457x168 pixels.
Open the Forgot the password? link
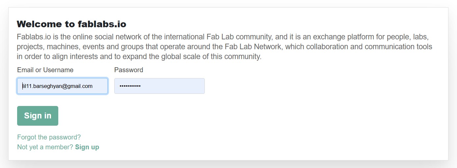pos(49,137)
